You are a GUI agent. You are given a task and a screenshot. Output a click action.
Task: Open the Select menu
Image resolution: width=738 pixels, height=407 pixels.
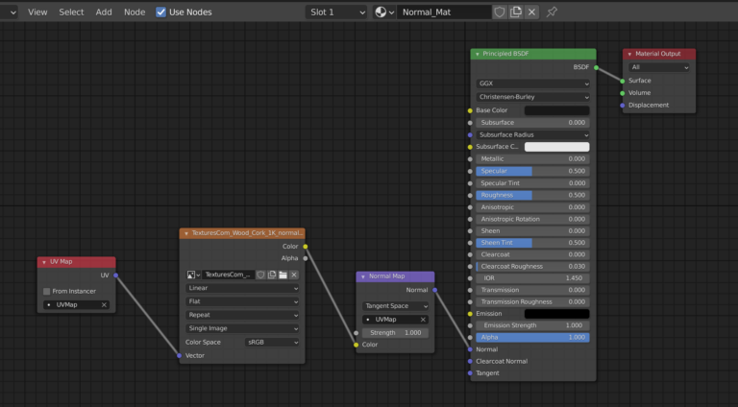[x=71, y=12]
